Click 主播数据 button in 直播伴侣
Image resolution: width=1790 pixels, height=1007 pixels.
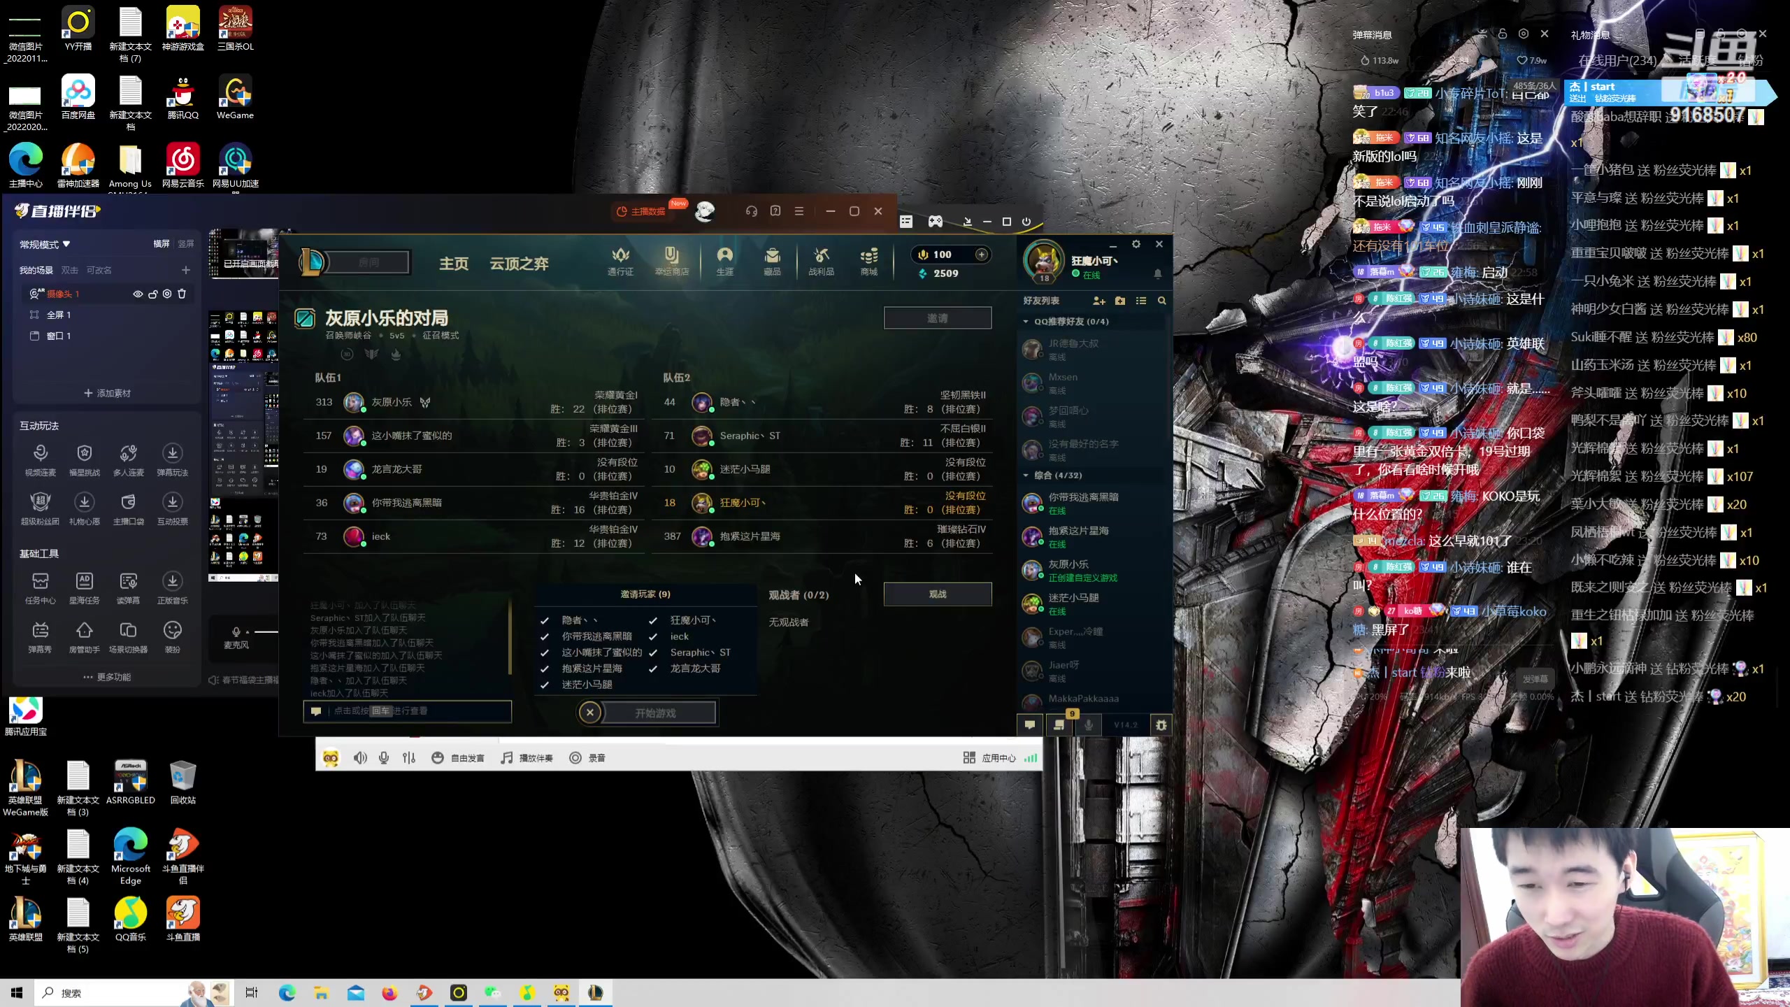click(x=640, y=211)
